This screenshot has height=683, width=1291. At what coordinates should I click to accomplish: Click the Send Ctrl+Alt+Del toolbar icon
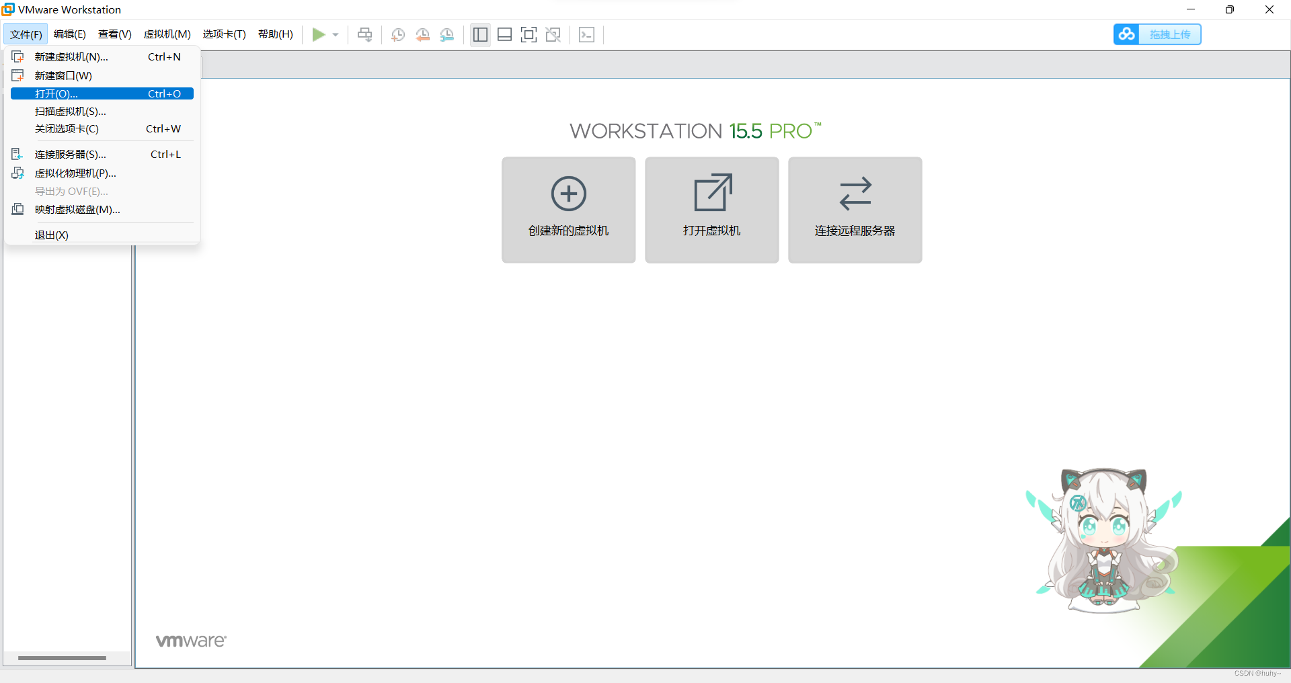tap(365, 34)
